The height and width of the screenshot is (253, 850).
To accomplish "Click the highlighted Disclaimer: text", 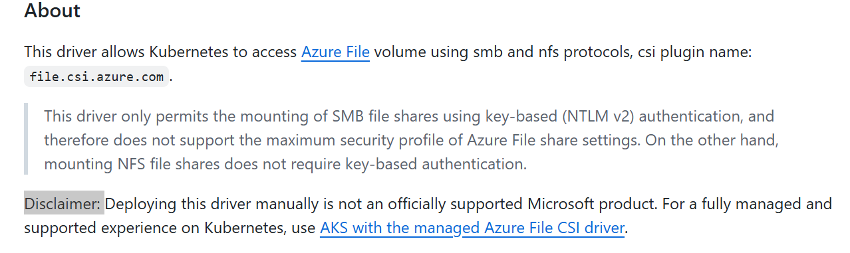I will (x=64, y=203).
